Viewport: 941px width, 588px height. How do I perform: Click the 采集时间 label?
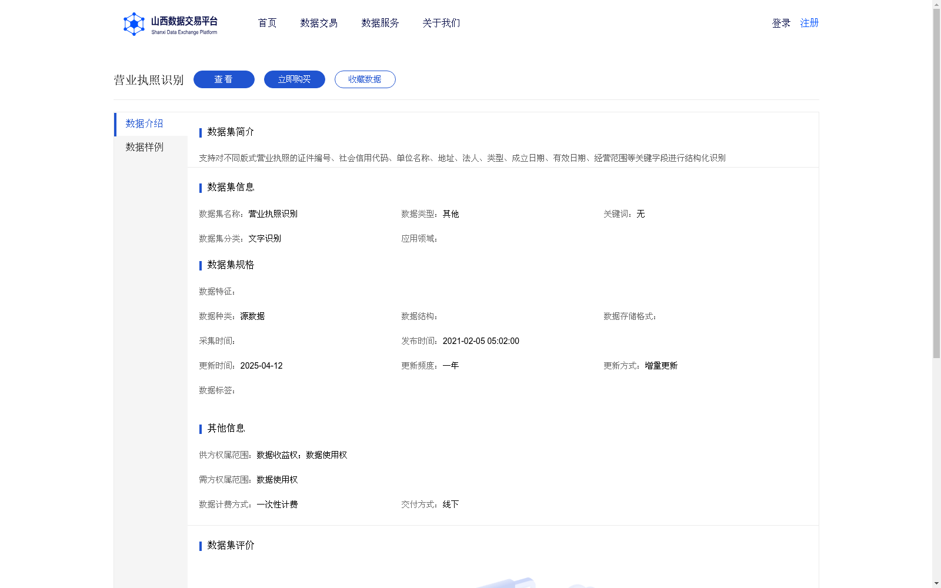click(x=217, y=341)
